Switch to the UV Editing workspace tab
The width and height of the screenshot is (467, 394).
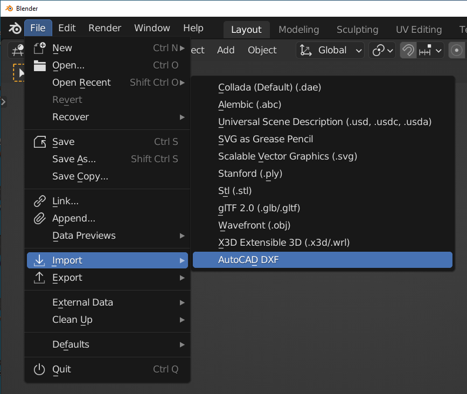(419, 30)
